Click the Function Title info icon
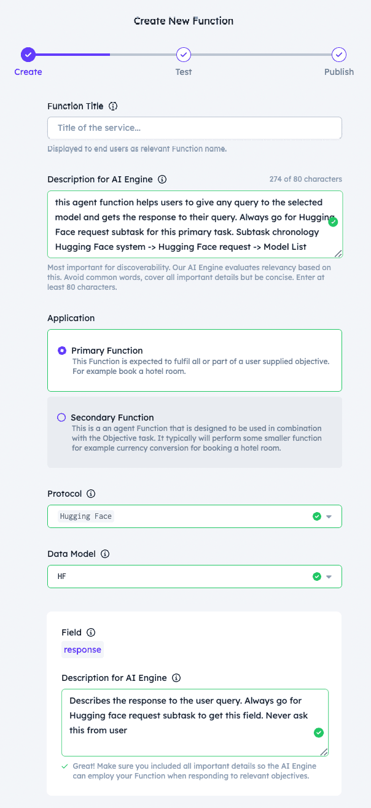This screenshot has width=371, height=808. (x=113, y=106)
